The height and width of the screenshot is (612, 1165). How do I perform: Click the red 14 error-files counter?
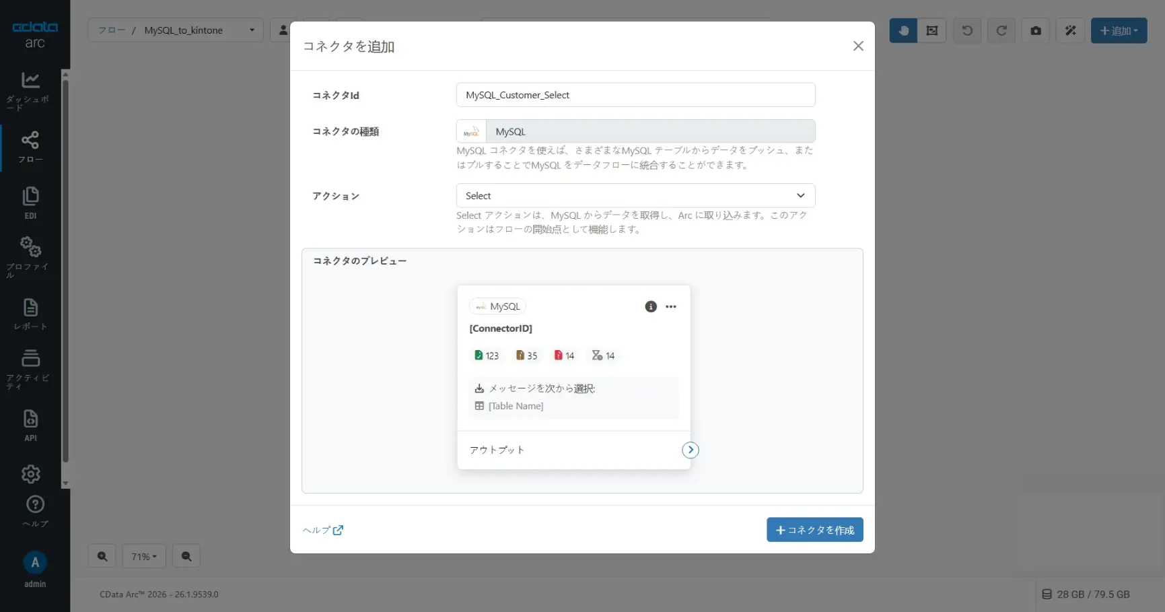point(565,355)
